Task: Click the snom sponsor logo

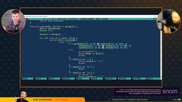Action: pyautogui.click(x=170, y=92)
